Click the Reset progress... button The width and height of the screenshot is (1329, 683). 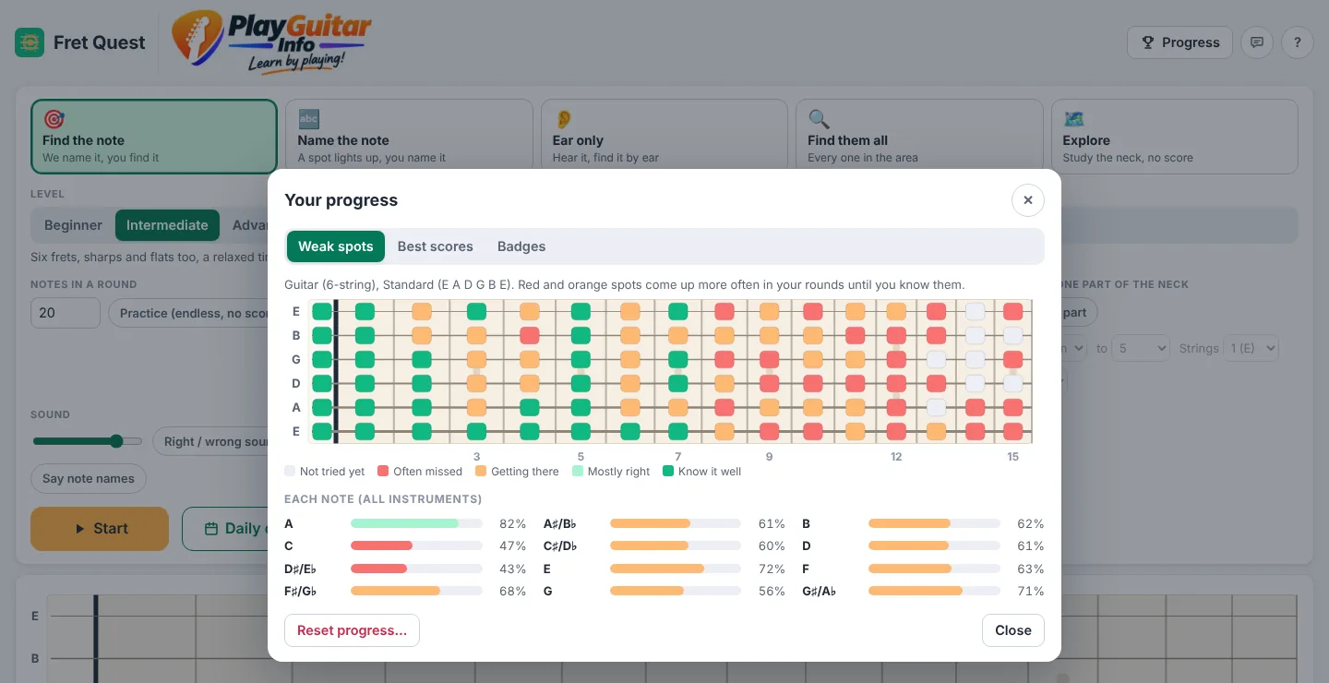(x=352, y=630)
